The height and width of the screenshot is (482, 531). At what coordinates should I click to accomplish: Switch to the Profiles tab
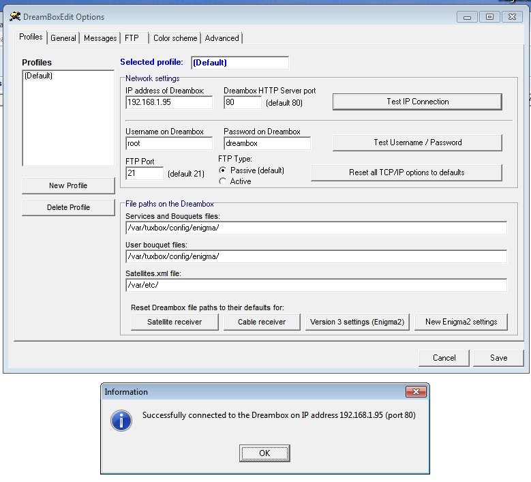pyautogui.click(x=31, y=37)
